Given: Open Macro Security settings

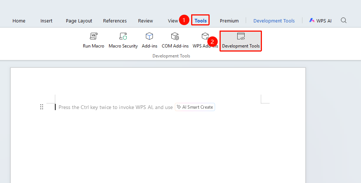Looking at the screenshot, I should click(123, 41).
